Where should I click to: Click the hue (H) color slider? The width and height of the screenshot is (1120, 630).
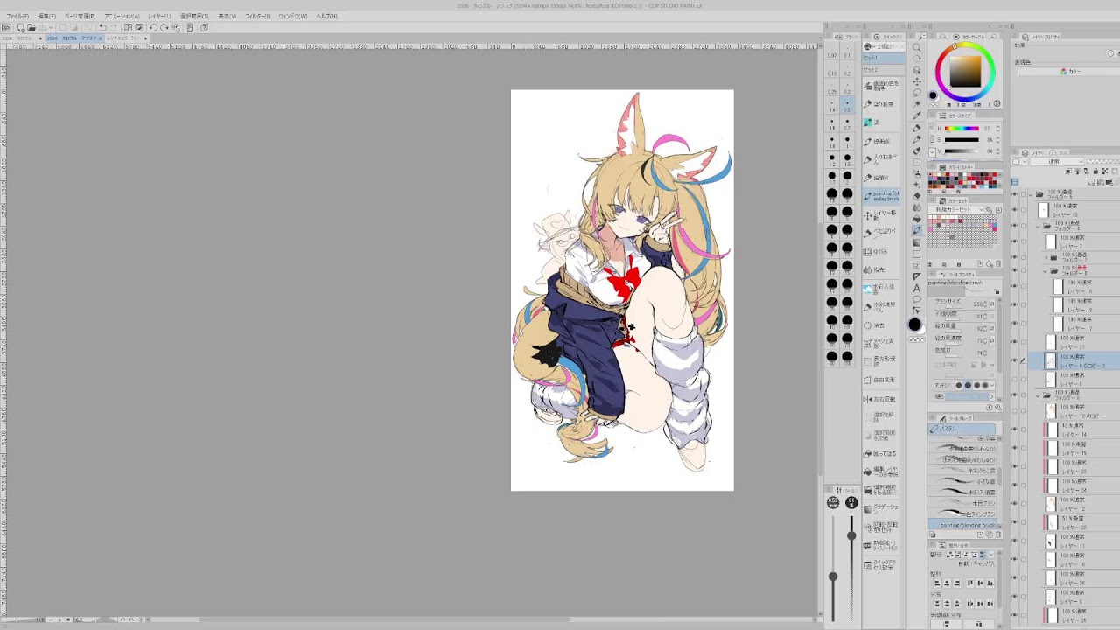click(962, 129)
